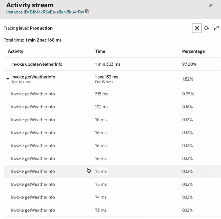The width and height of the screenshot is (221, 219).
Task: Click the For 13 runs label
Action: [x=104, y=82]
